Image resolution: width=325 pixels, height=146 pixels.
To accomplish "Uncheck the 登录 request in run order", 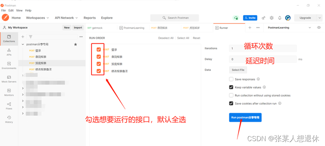I will click(99, 49).
